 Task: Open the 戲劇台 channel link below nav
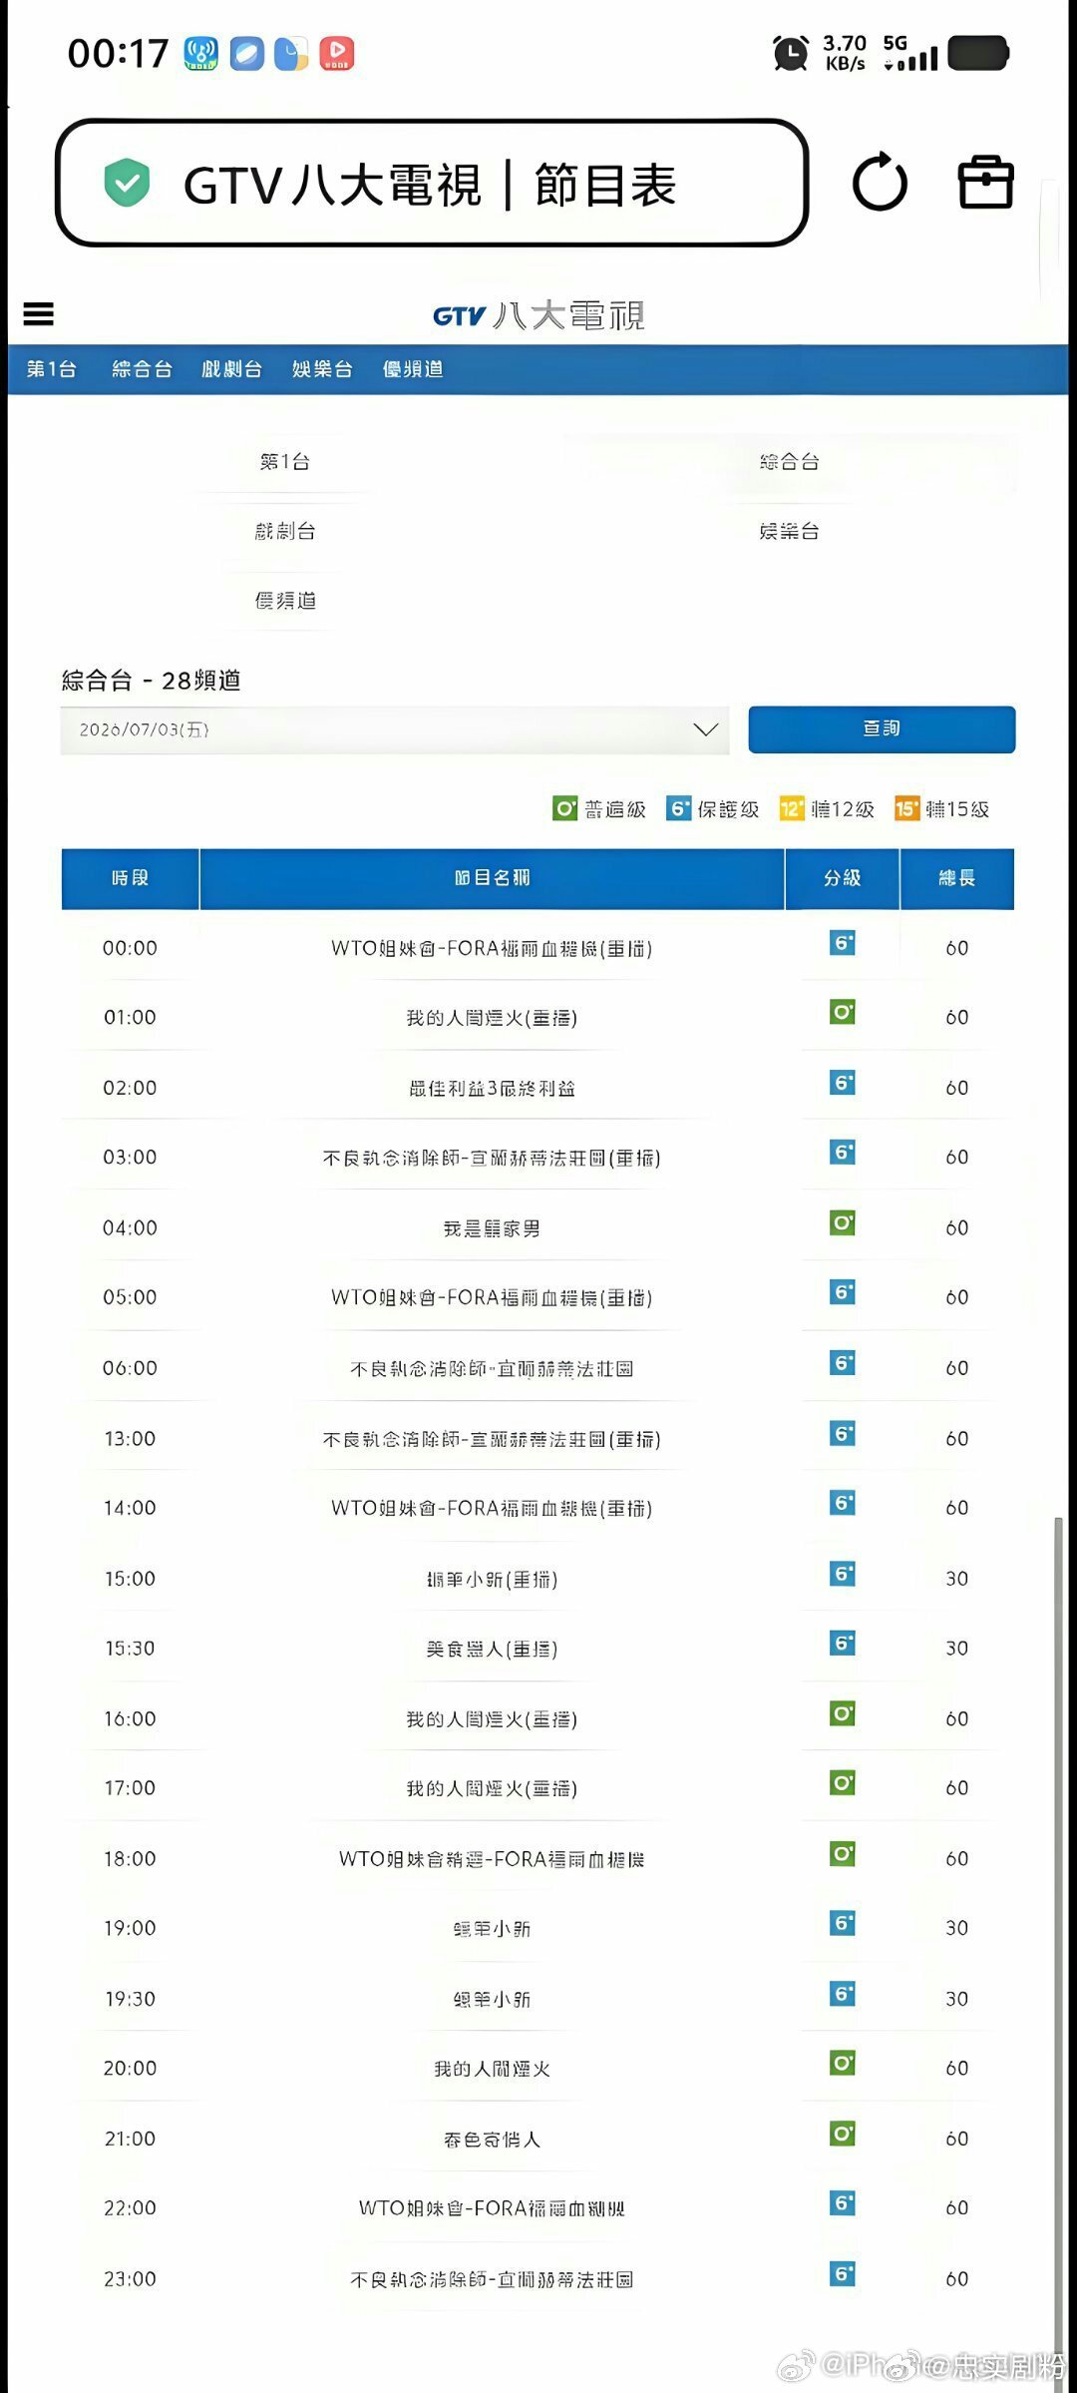click(285, 531)
